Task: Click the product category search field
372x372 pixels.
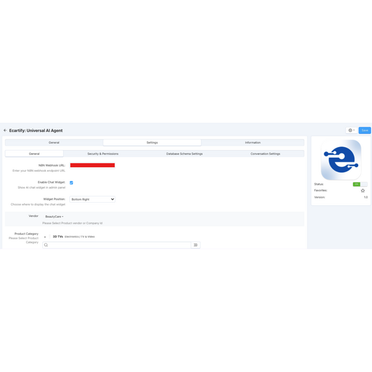Action: (119, 245)
